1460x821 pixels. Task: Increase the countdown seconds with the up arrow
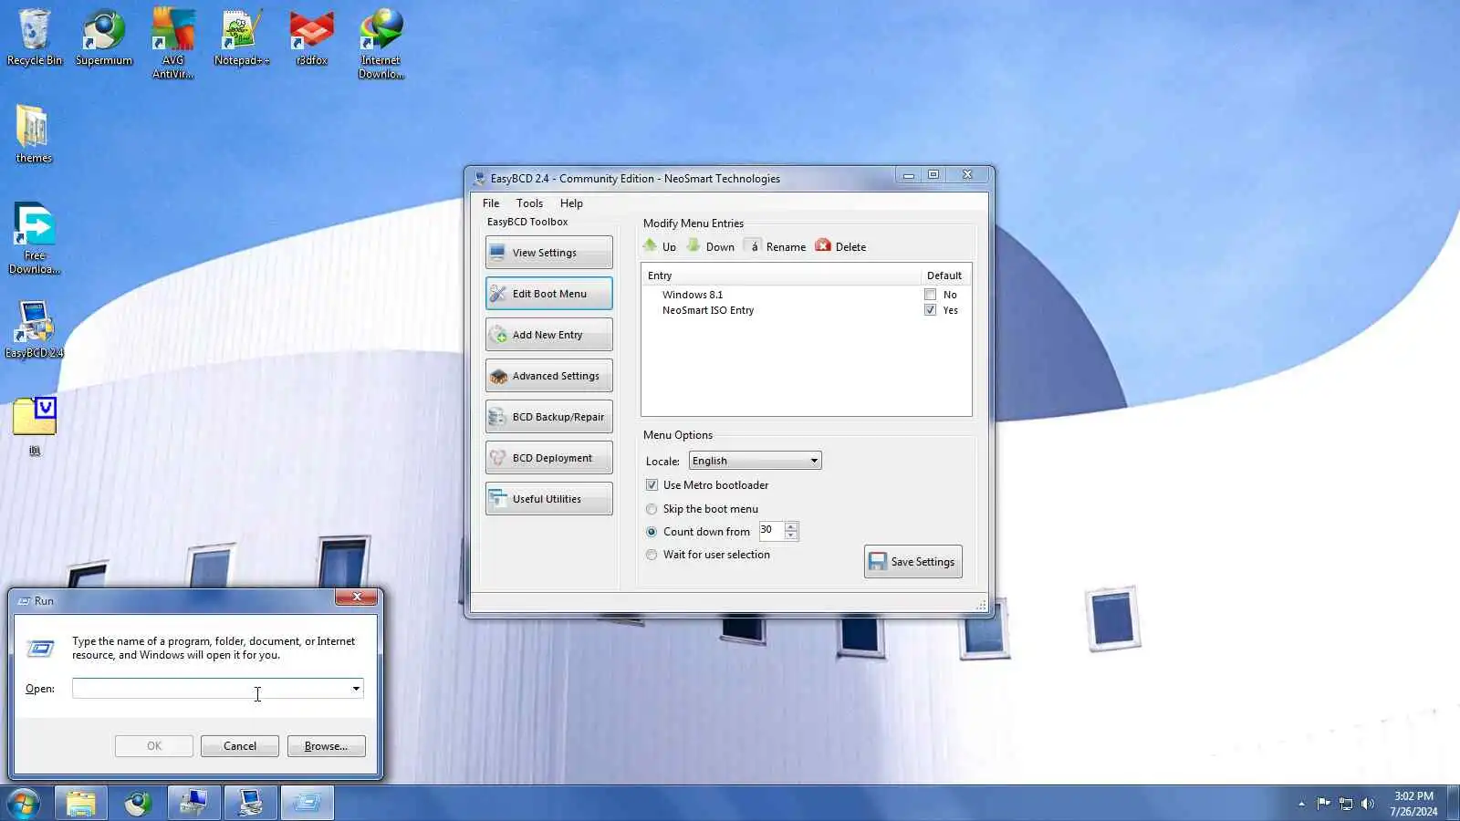pos(791,526)
